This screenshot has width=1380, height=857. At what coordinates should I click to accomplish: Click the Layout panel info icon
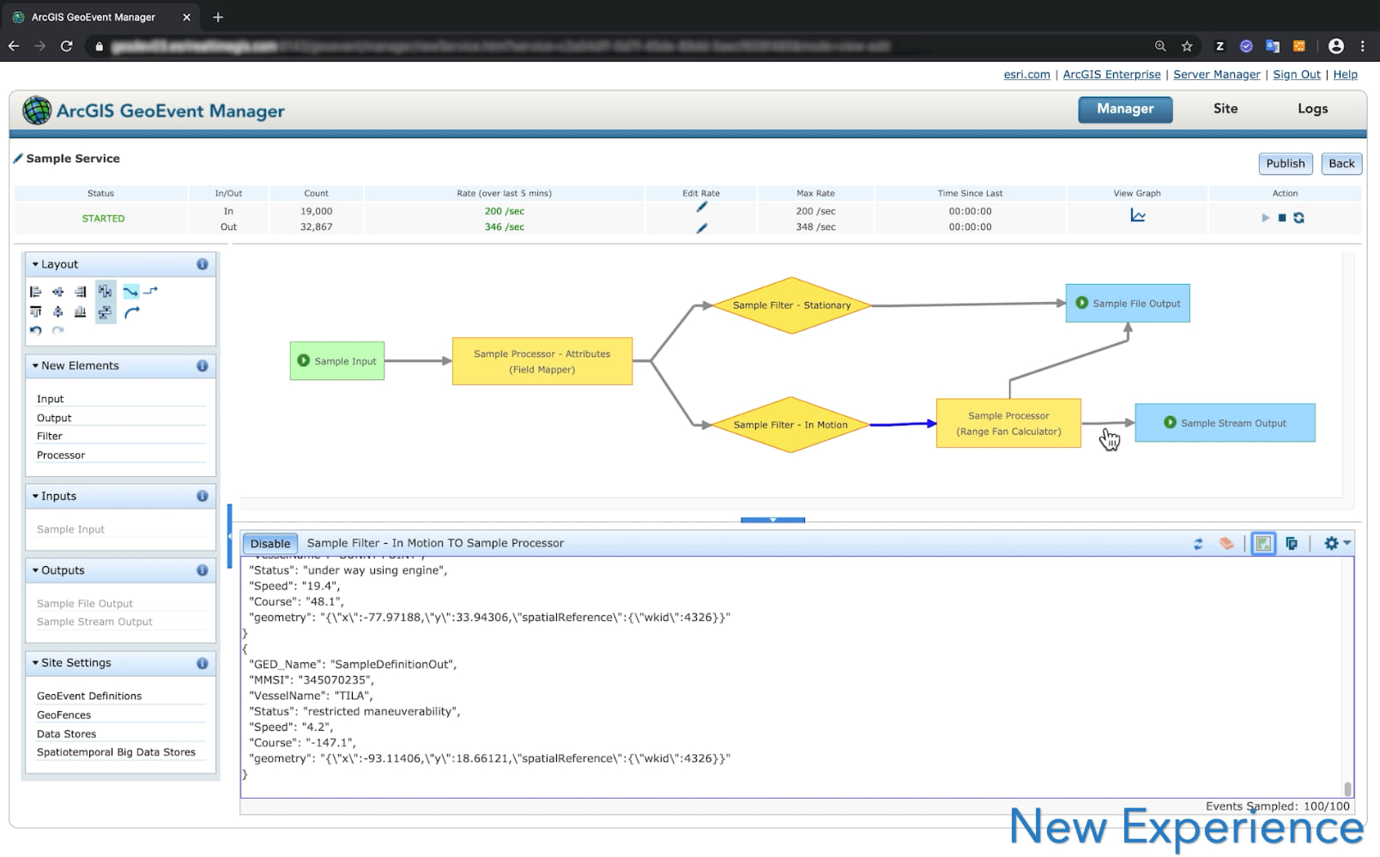pyautogui.click(x=203, y=264)
